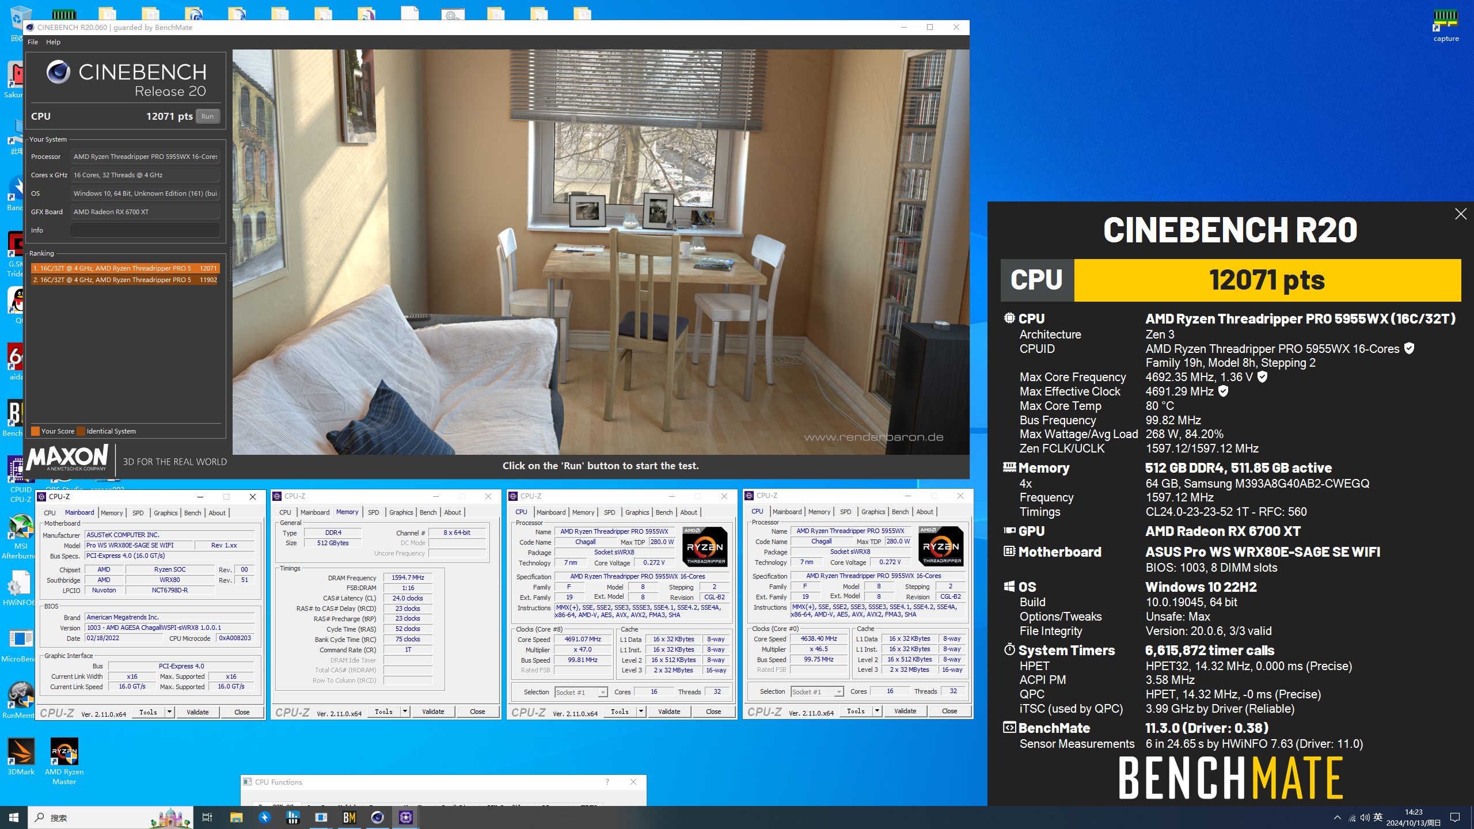Open the Help menu in Cinebench
This screenshot has width=1474, height=829.
pyautogui.click(x=53, y=42)
